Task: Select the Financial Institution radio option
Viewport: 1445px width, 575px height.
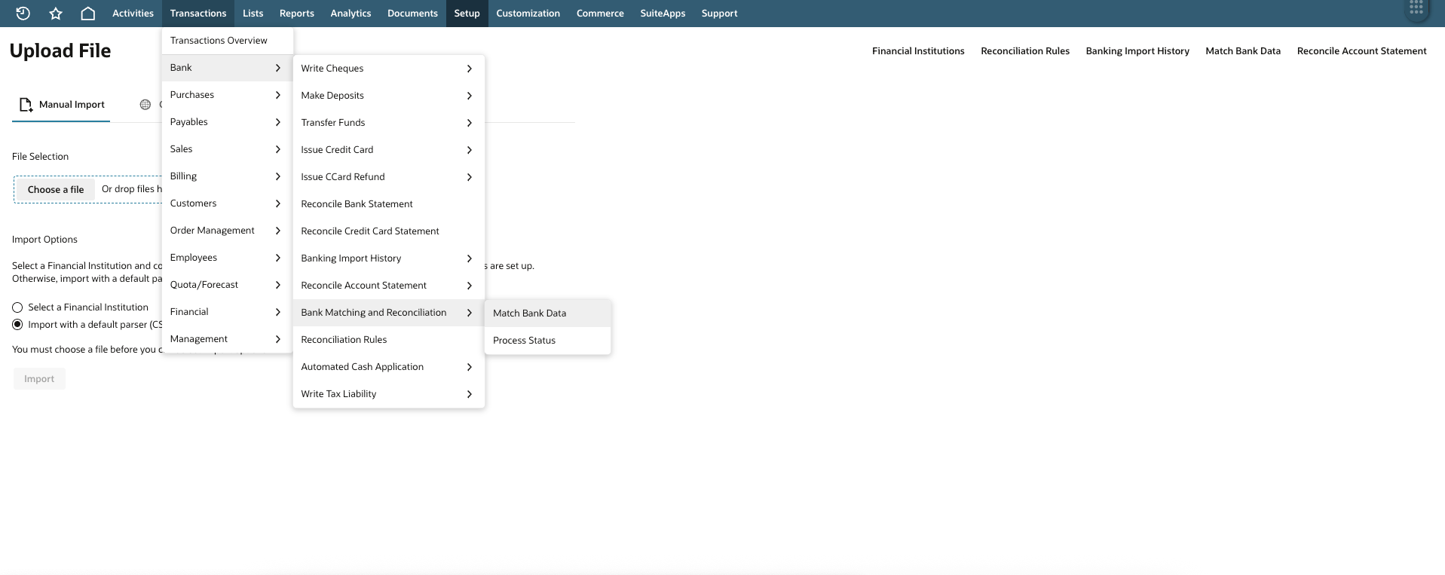Action: tap(17, 307)
